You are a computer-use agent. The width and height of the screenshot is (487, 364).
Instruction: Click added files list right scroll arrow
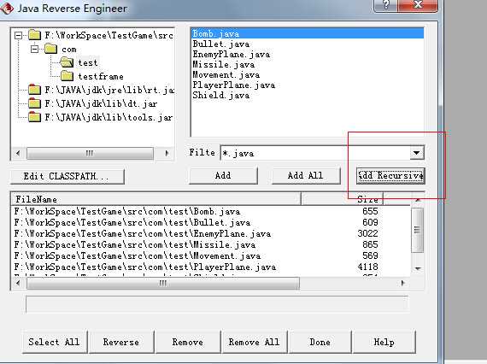tap(402, 283)
